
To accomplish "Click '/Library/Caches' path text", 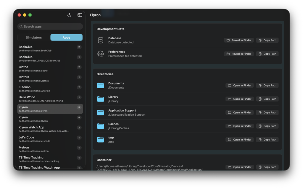I will click(x=118, y=128).
